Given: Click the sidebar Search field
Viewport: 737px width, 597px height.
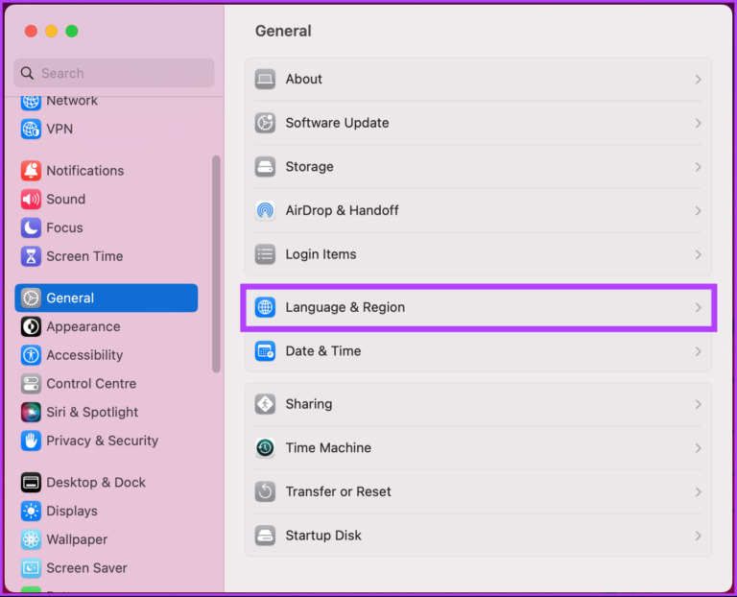Looking at the screenshot, I should (x=114, y=73).
